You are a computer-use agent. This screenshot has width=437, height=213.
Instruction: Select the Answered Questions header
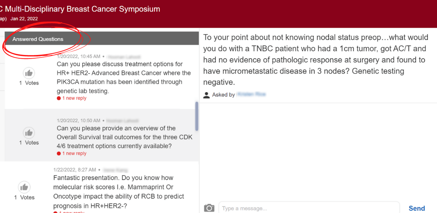(x=38, y=39)
